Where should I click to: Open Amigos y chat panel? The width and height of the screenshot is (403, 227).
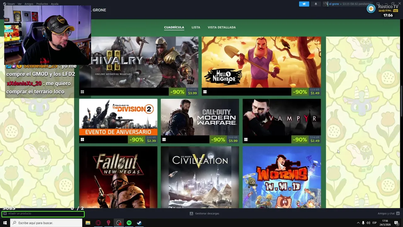[x=386, y=213]
